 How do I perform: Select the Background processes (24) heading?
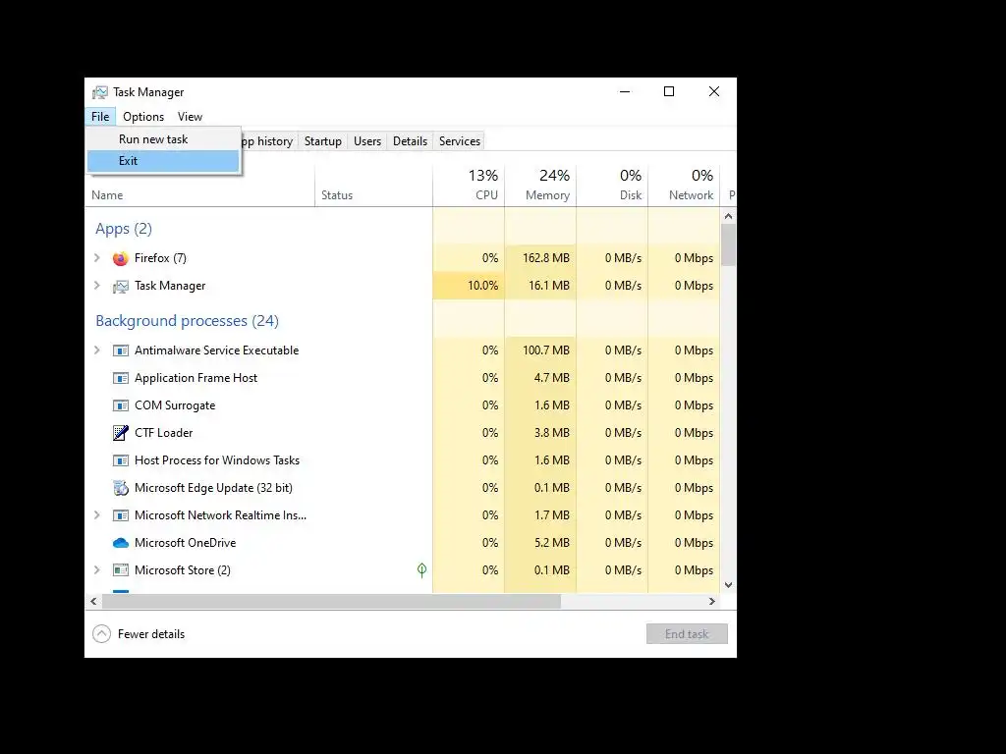coord(188,321)
